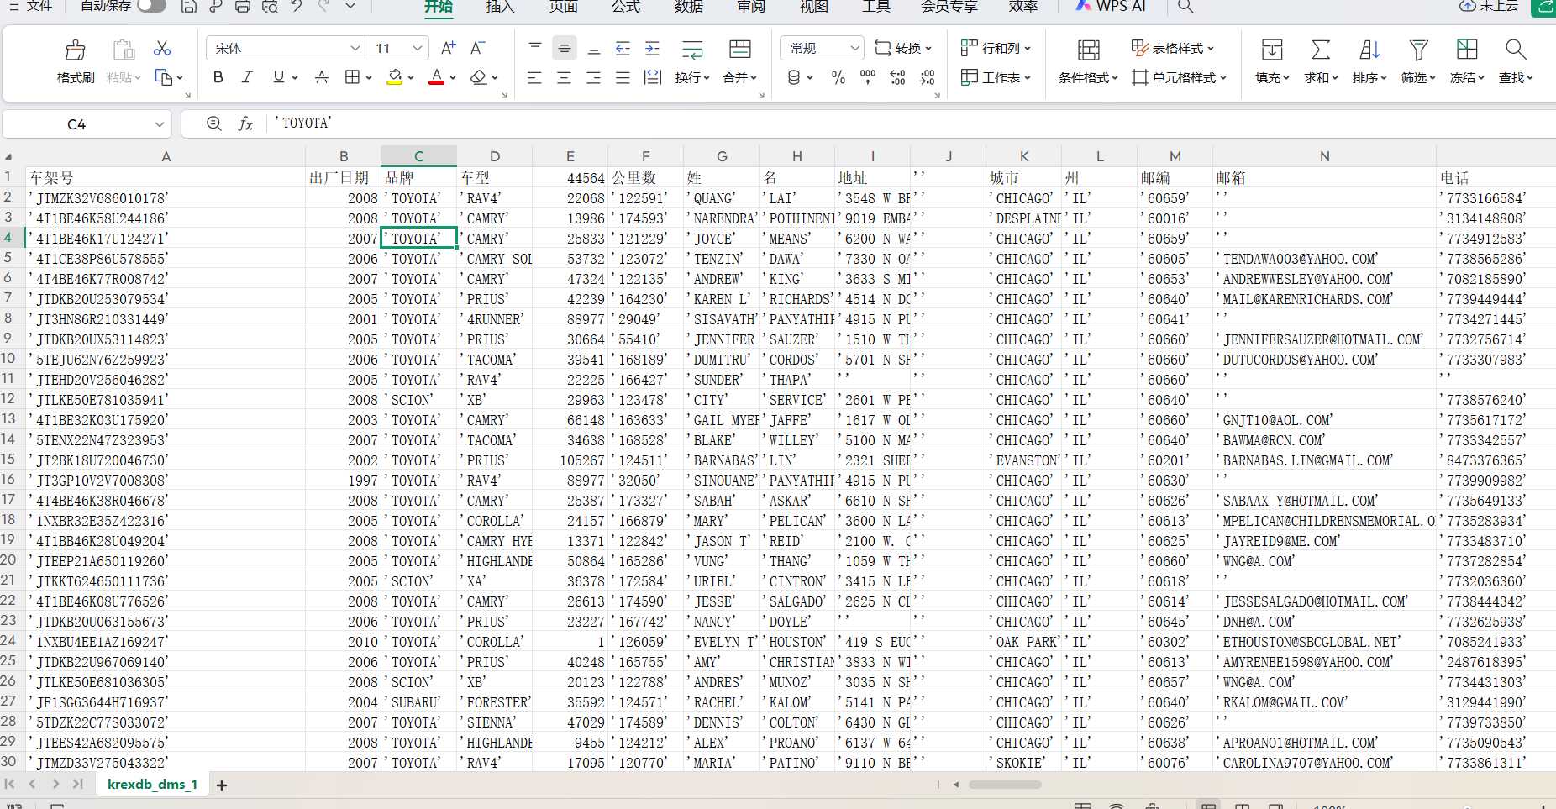The height and width of the screenshot is (809, 1556).
Task: Toggle justify alignment
Action: (x=623, y=77)
